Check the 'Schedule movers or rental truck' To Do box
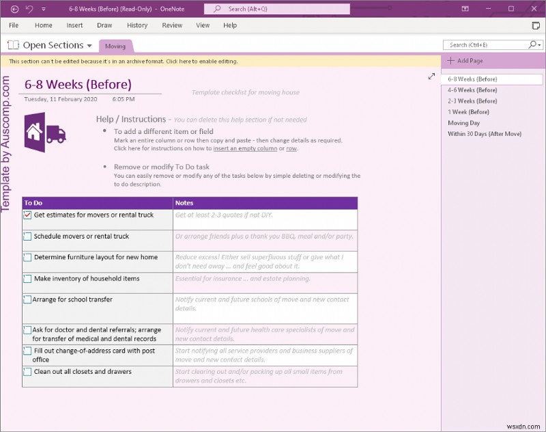This screenshot has height=432, width=546. pyautogui.click(x=27, y=235)
